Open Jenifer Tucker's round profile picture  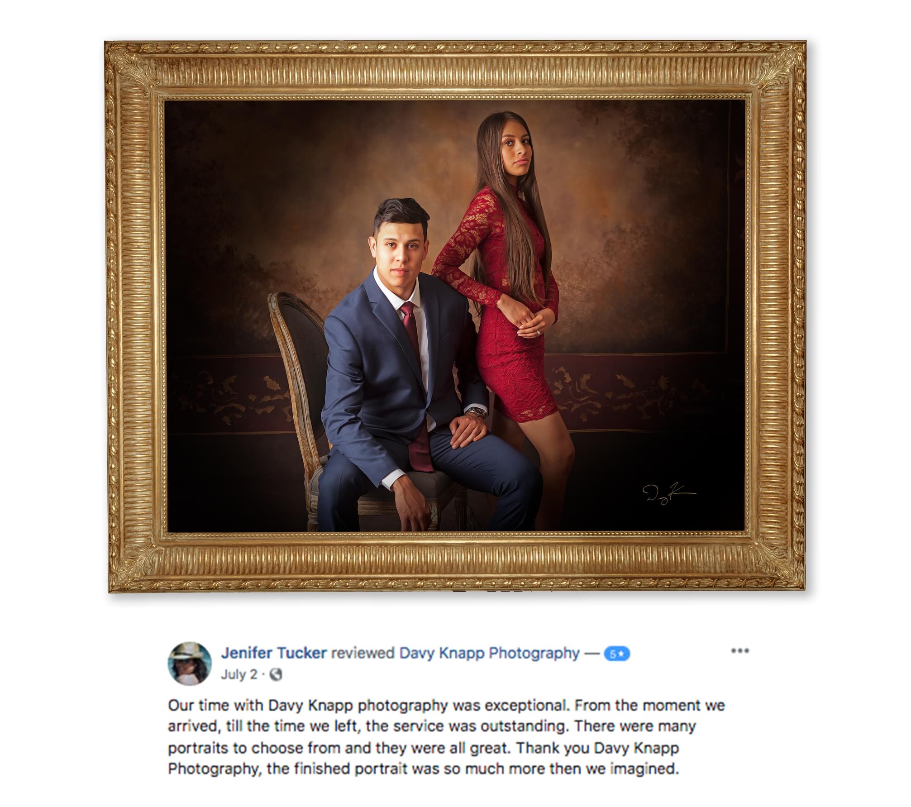[190, 664]
